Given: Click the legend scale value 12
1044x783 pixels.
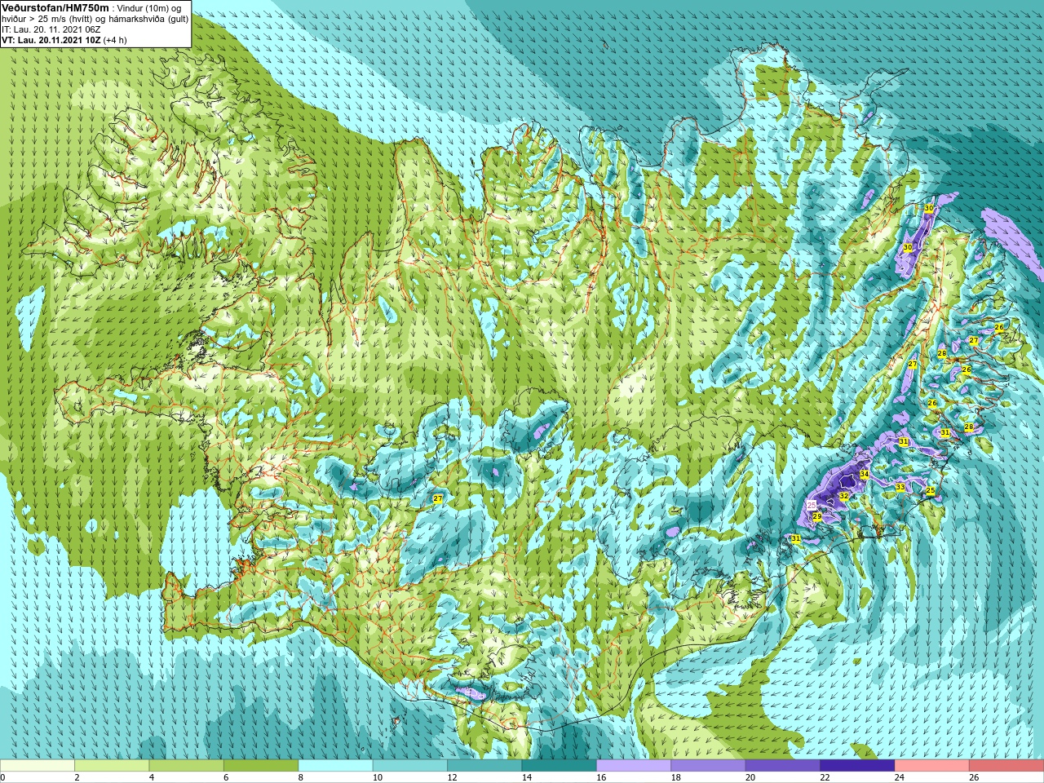Looking at the screenshot, I should coord(451,777).
